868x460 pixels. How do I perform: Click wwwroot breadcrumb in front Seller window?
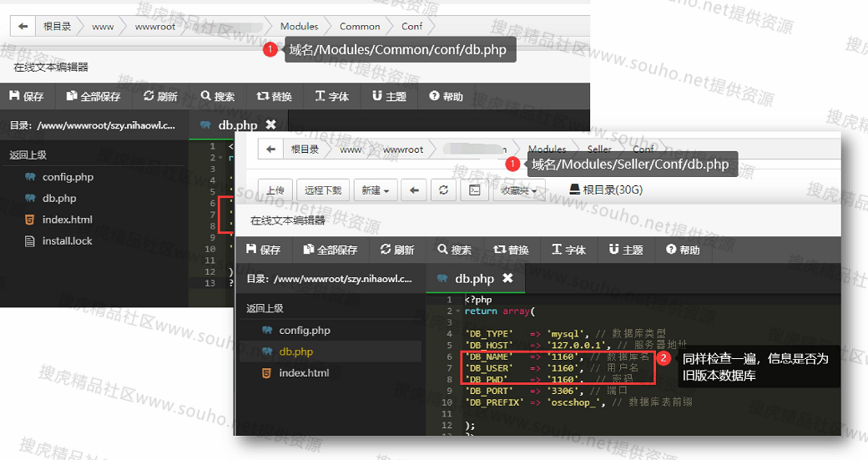tap(403, 149)
